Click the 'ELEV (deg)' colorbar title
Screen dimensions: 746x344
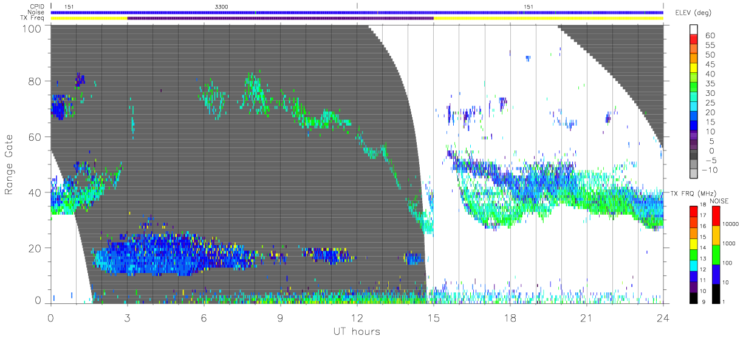(693, 12)
